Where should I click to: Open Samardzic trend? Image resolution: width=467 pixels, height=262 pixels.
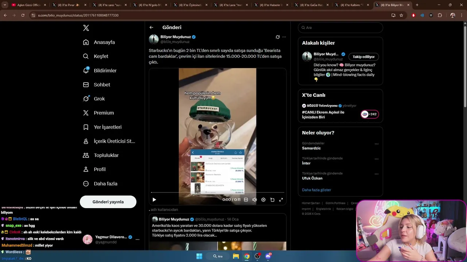click(x=311, y=148)
